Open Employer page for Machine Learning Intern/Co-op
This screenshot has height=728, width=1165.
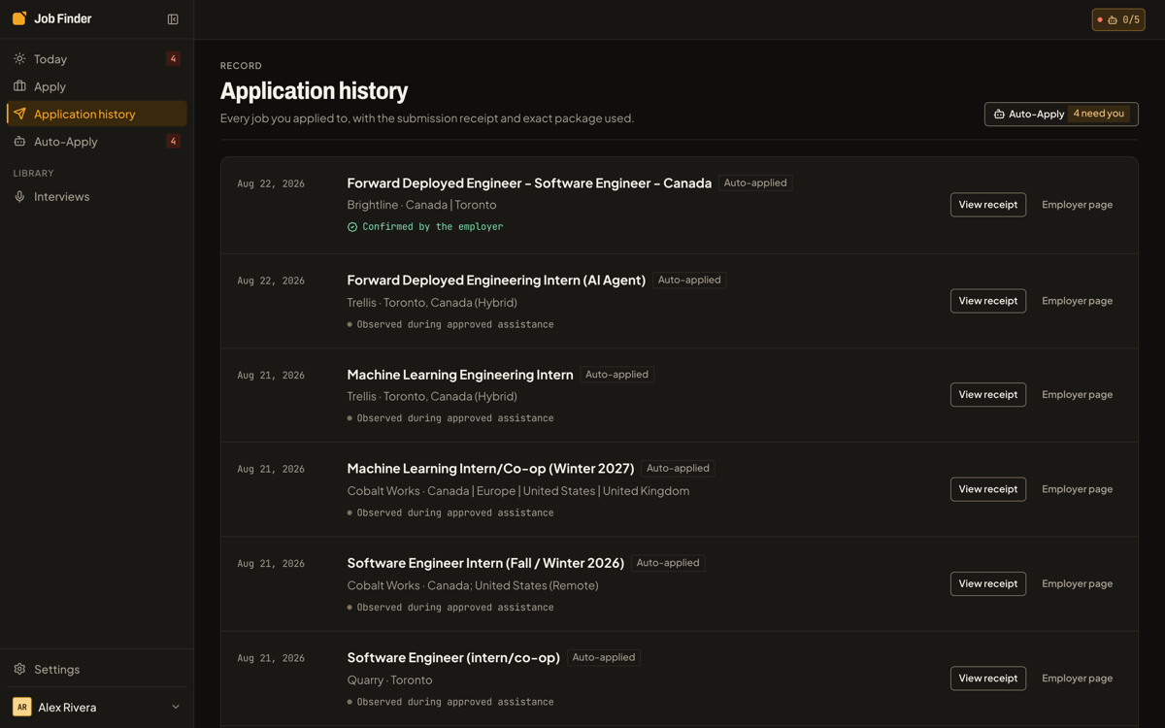click(1077, 489)
